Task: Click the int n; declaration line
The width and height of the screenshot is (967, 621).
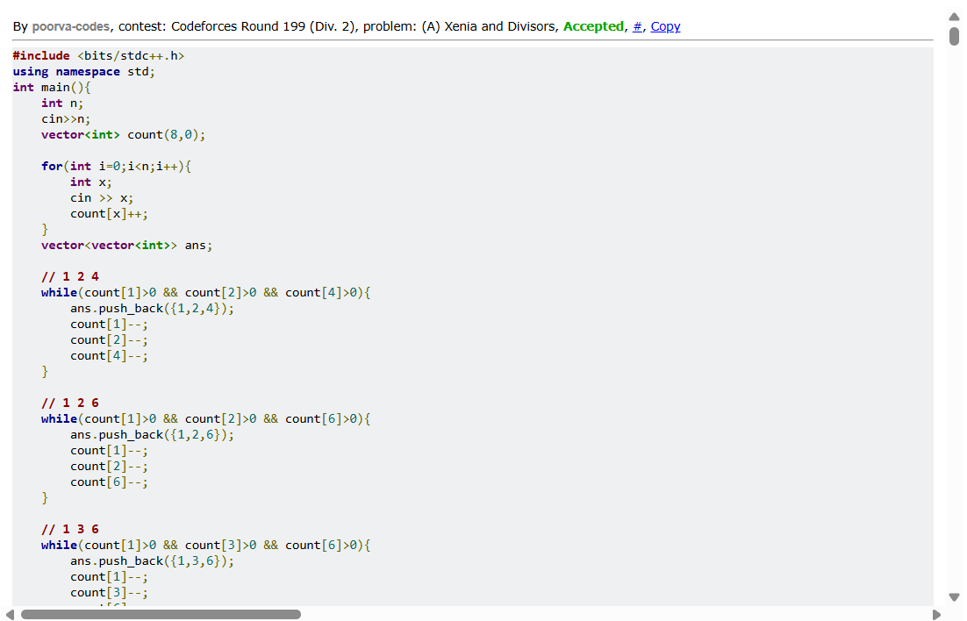Action: pos(62,103)
